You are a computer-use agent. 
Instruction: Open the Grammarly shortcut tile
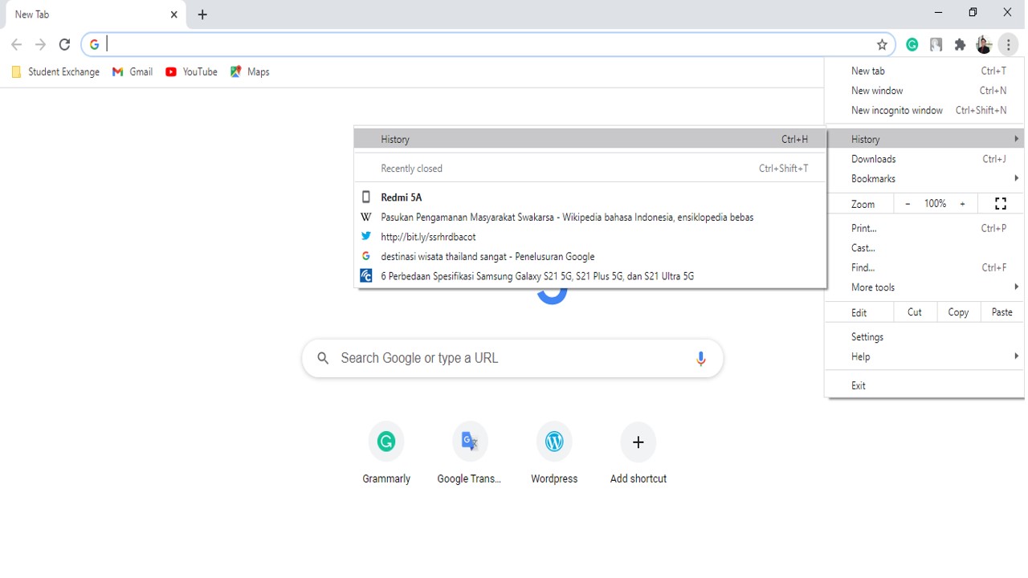click(386, 454)
